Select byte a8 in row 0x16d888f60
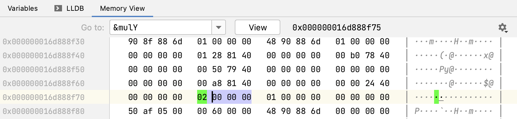The image size is (517, 119). coord(217,83)
